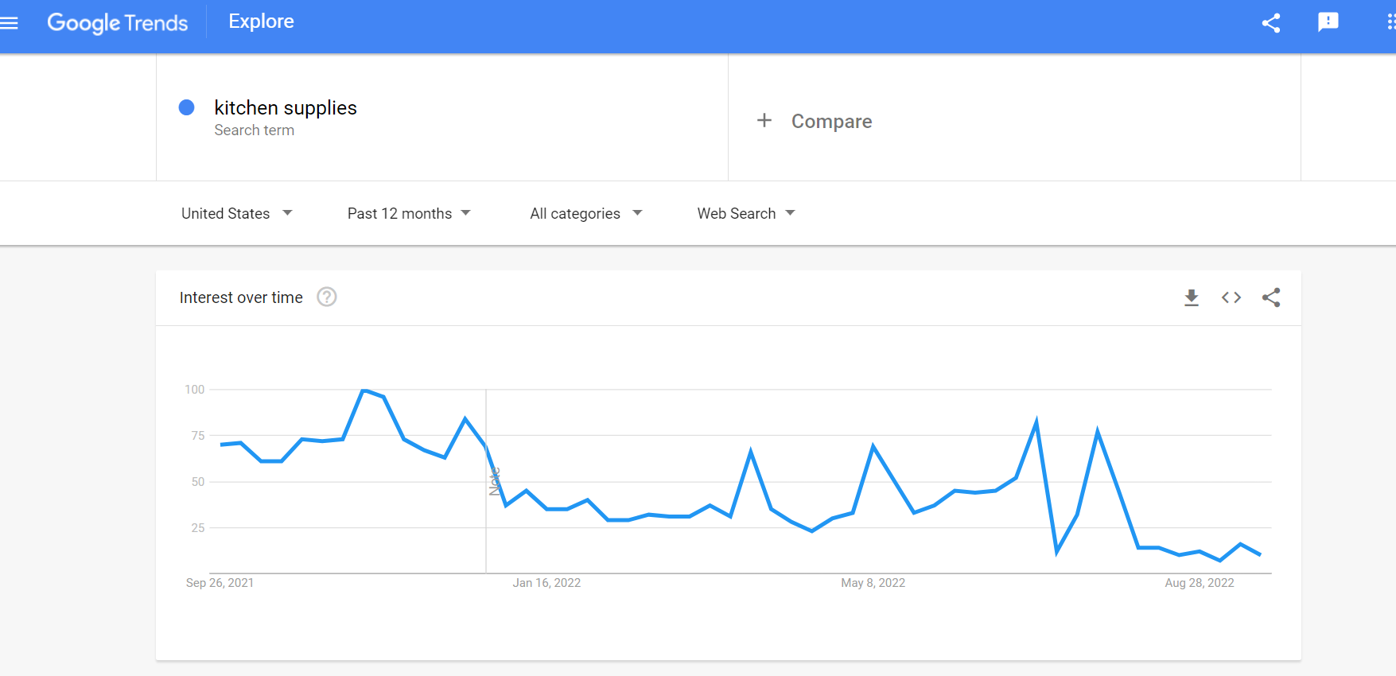
Task: Open the Google apps grid icon
Action: 1390,22
